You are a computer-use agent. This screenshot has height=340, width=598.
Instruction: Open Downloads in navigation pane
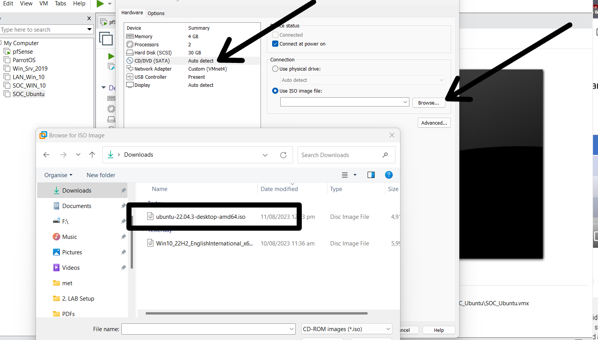point(82,190)
